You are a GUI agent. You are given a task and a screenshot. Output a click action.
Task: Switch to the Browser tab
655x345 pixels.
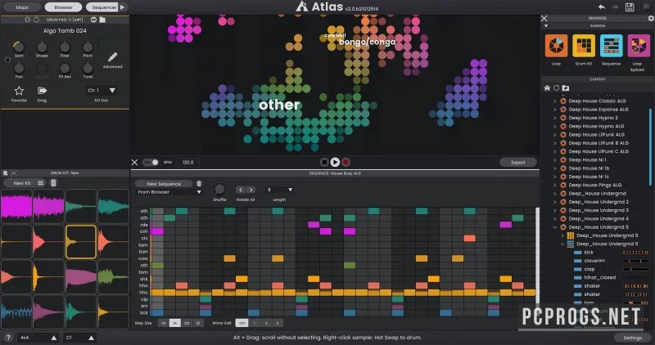click(x=63, y=7)
